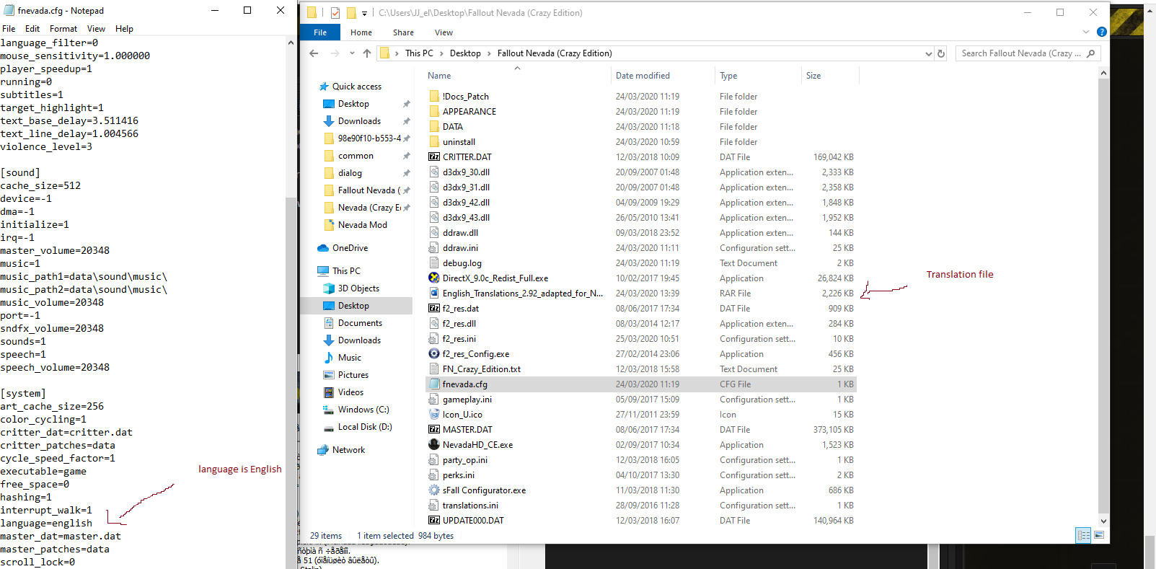Select the UPDATE000.DAT file name

[x=473, y=521]
